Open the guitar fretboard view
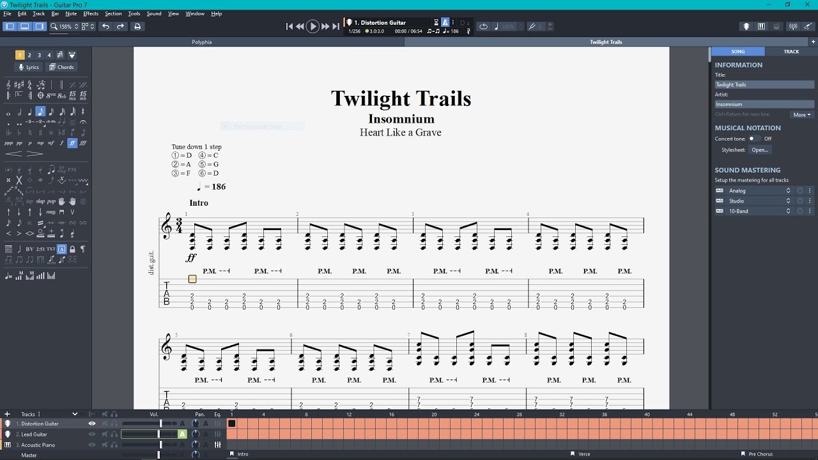The width and height of the screenshot is (818, 460). coord(746,26)
